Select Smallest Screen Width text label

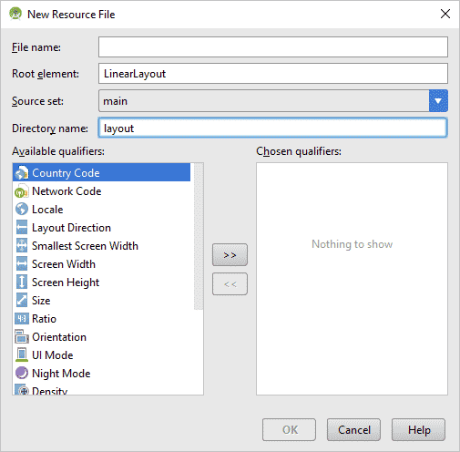(86, 246)
